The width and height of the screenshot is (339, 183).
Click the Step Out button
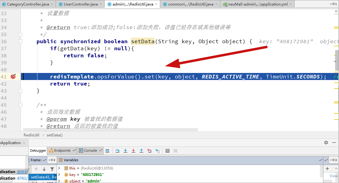pyautogui.click(x=141, y=151)
